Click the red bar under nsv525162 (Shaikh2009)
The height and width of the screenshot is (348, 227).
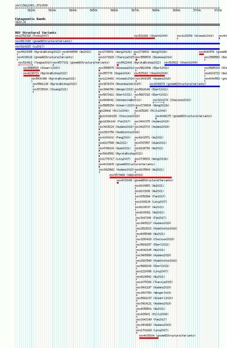149,76
